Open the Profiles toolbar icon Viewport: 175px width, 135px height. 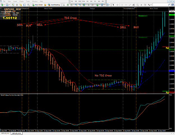click(x=7, y=5)
